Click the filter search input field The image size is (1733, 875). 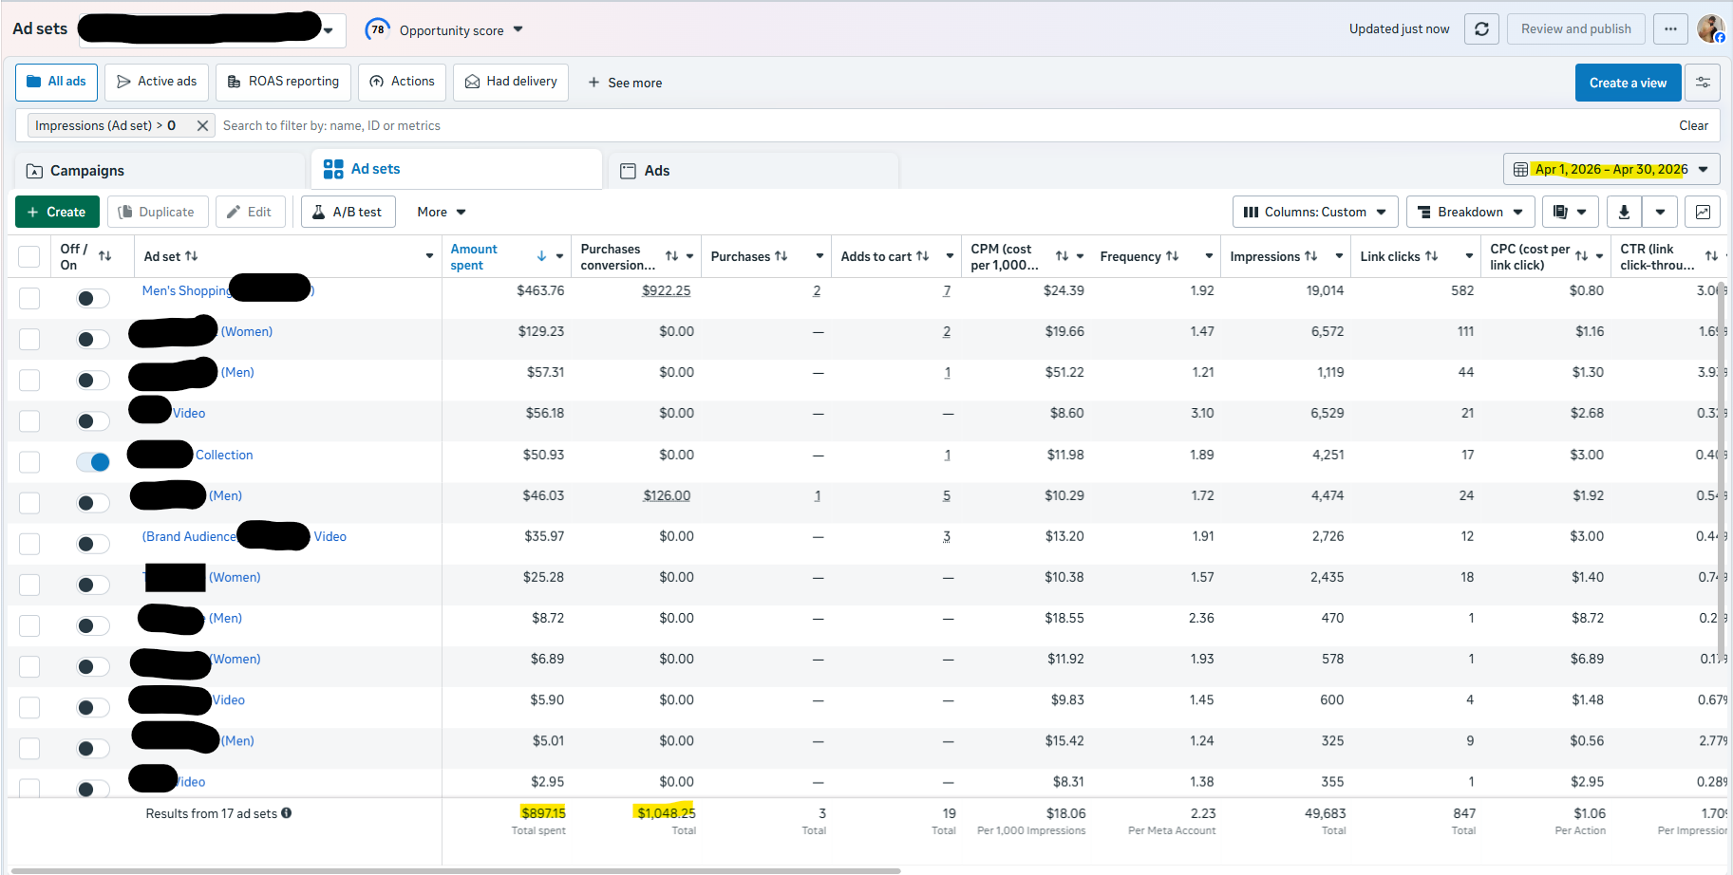(940, 125)
